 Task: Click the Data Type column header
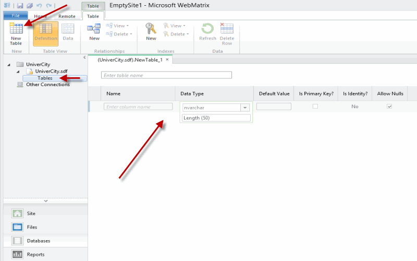click(x=192, y=93)
